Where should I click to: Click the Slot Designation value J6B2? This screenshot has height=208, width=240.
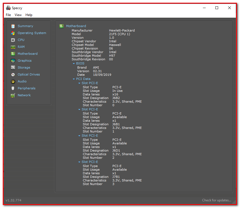pos(116,98)
